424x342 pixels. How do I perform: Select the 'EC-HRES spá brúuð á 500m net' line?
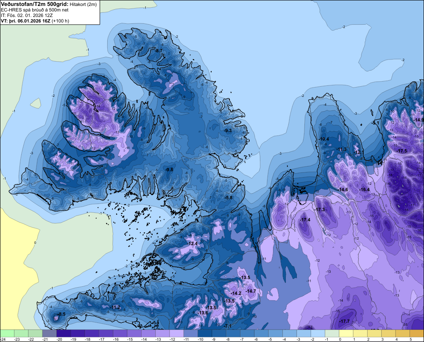pyautogui.click(x=35, y=10)
